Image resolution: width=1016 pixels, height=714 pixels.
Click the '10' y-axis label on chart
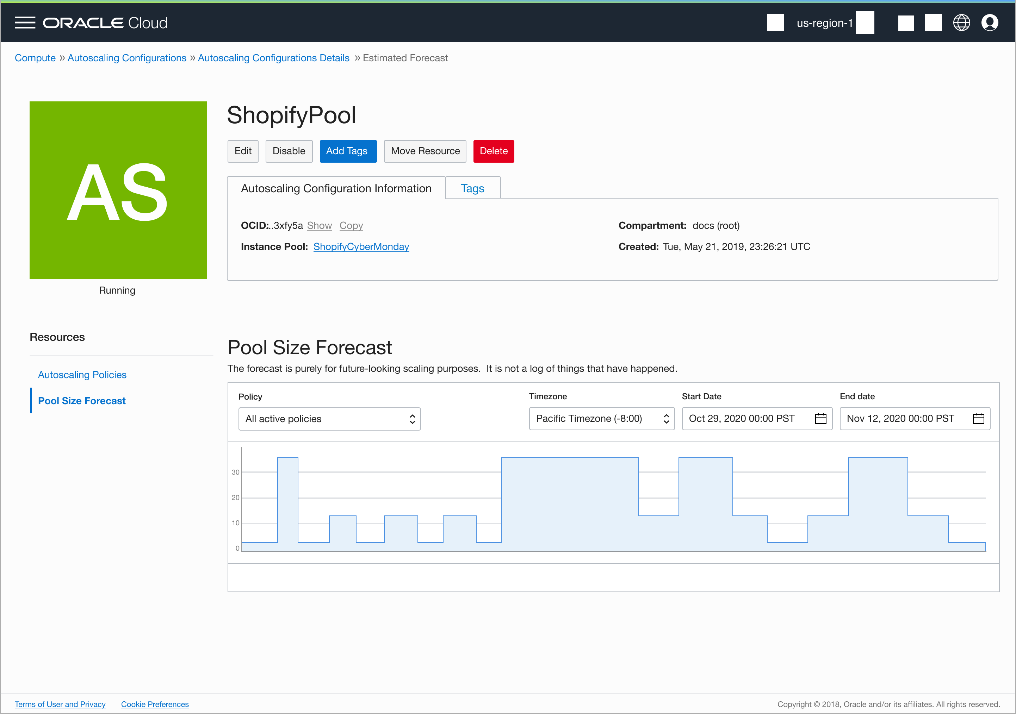pos(235,523)
